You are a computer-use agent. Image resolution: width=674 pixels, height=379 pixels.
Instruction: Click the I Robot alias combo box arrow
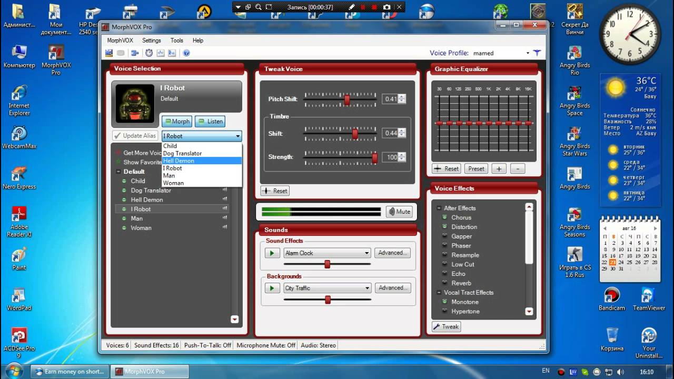pos(237,136)
